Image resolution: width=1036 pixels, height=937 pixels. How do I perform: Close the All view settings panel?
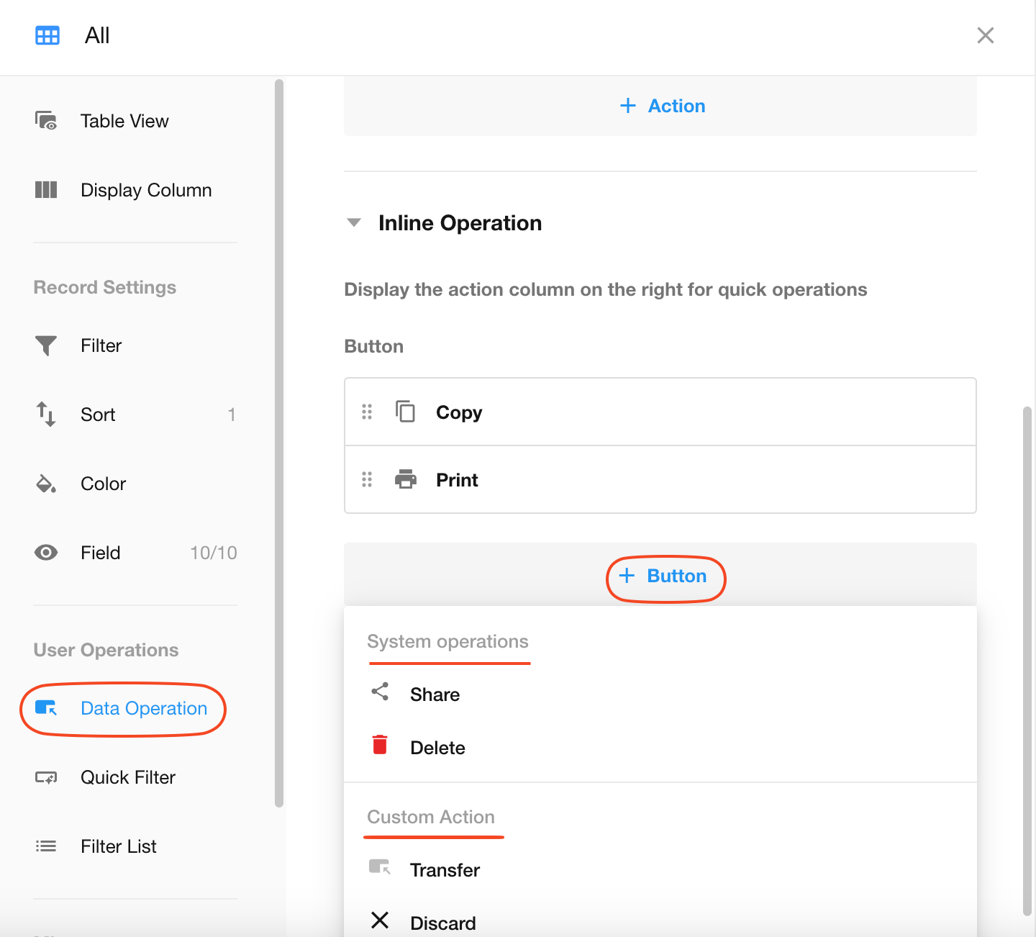tap(985, 35)
